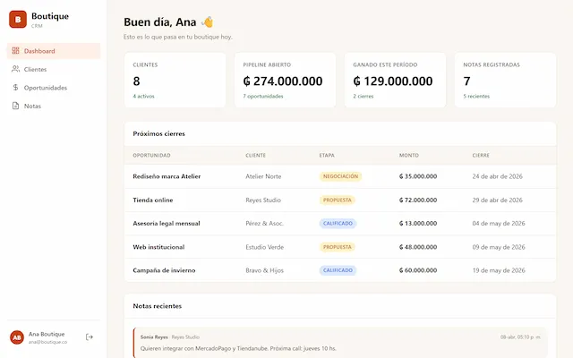Click amount ₲ 48.000.000
Image resolution: width=573 pixels, height=358 pixels.
point(418,247)
